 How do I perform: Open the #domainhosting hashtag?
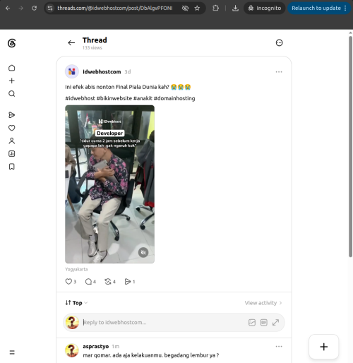(x=174, y=98)
